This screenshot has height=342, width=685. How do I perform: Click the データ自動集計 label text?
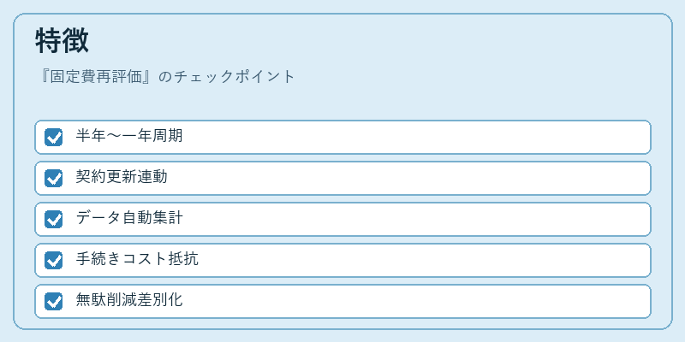pyautogui.click(x=129, y=218)
